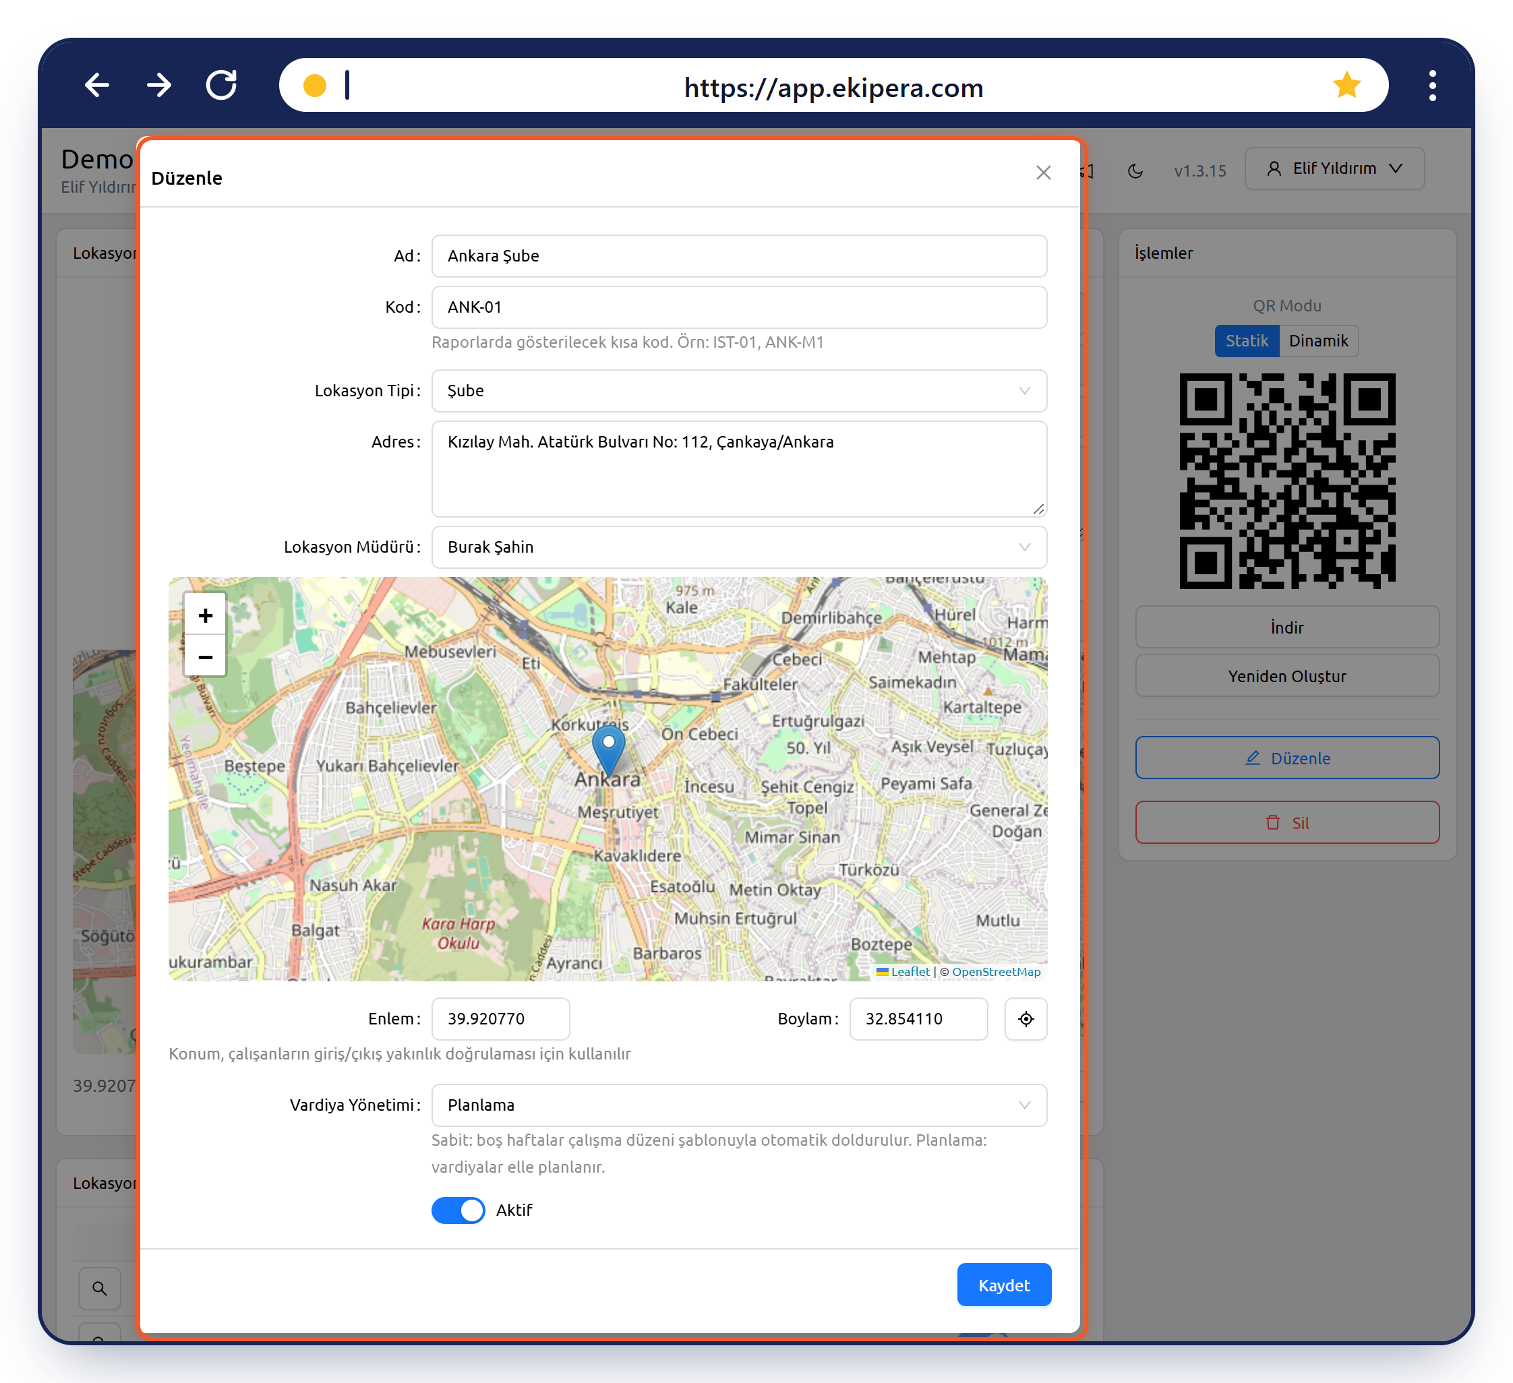Close the Düzenle dialog with the X

click(1043, 173)
